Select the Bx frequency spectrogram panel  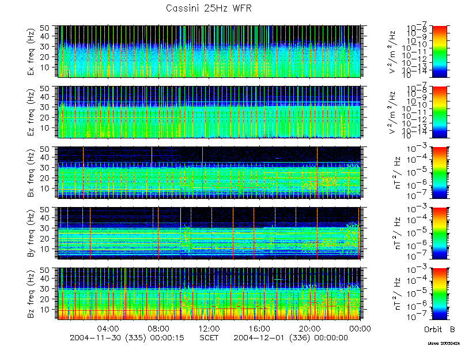pos(209,172)
